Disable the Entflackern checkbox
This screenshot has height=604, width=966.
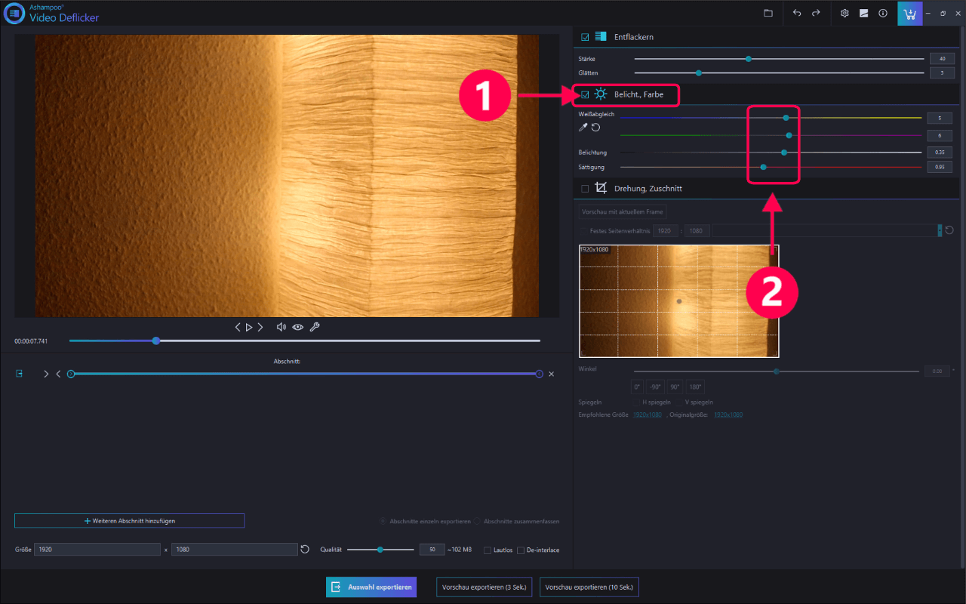585,37
